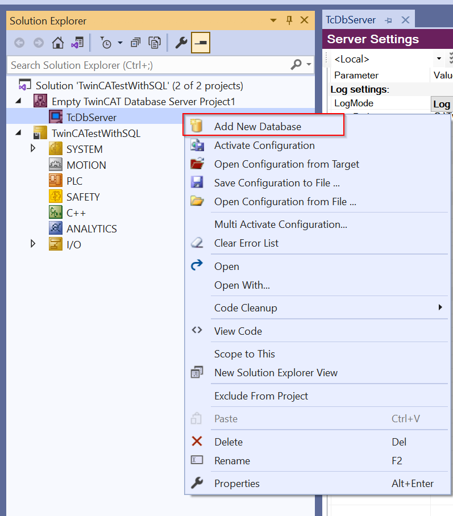The width and height of the screenshot is (453, 516).
Task: Open the search options dropdown arrow
Action: coord(309,65)
